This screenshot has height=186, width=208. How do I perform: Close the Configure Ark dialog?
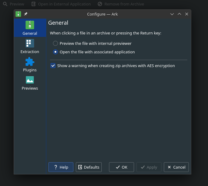pyautogui.click(x=187, y=14)
